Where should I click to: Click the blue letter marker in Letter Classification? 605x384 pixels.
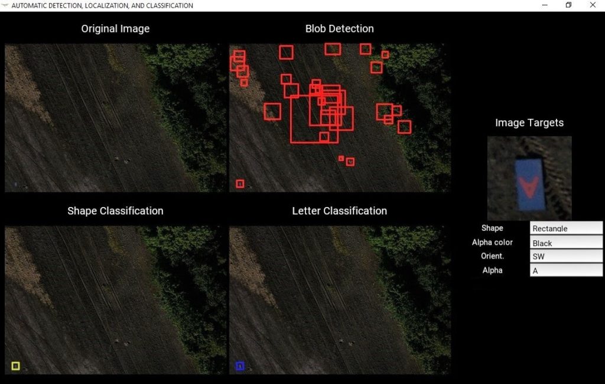point(240,366)
